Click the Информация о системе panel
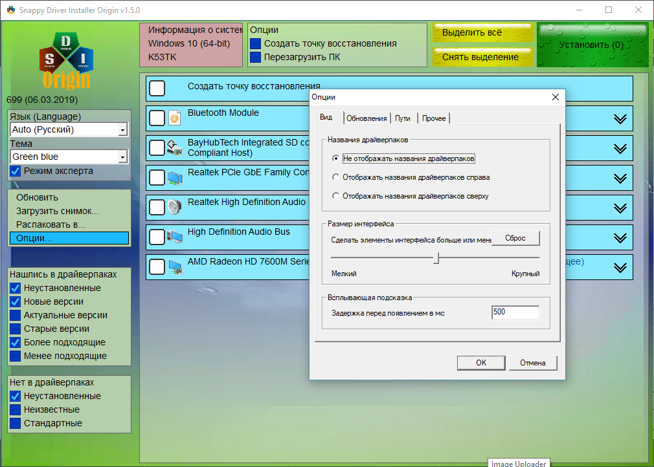 (191, 45)
